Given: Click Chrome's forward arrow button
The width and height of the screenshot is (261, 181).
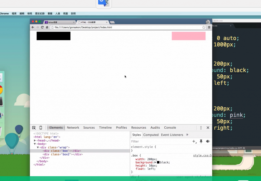Looking at the screenshot, I should (x=38, y=27).
